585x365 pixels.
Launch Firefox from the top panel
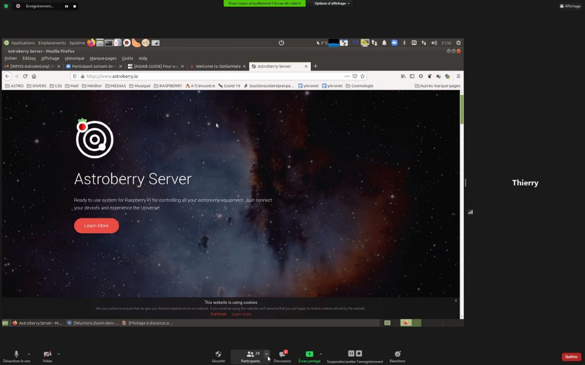(x=91, y=43)
